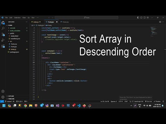Open Form.css in explorer tree
The width and height of the screenshot is (166, 124).
14,44
